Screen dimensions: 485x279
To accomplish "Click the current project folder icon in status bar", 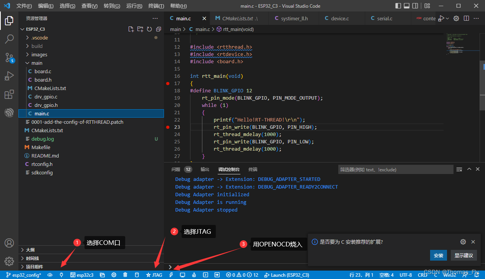I will coord(102,275).
